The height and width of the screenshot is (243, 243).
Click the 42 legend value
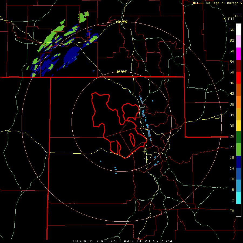coord(232,94)
